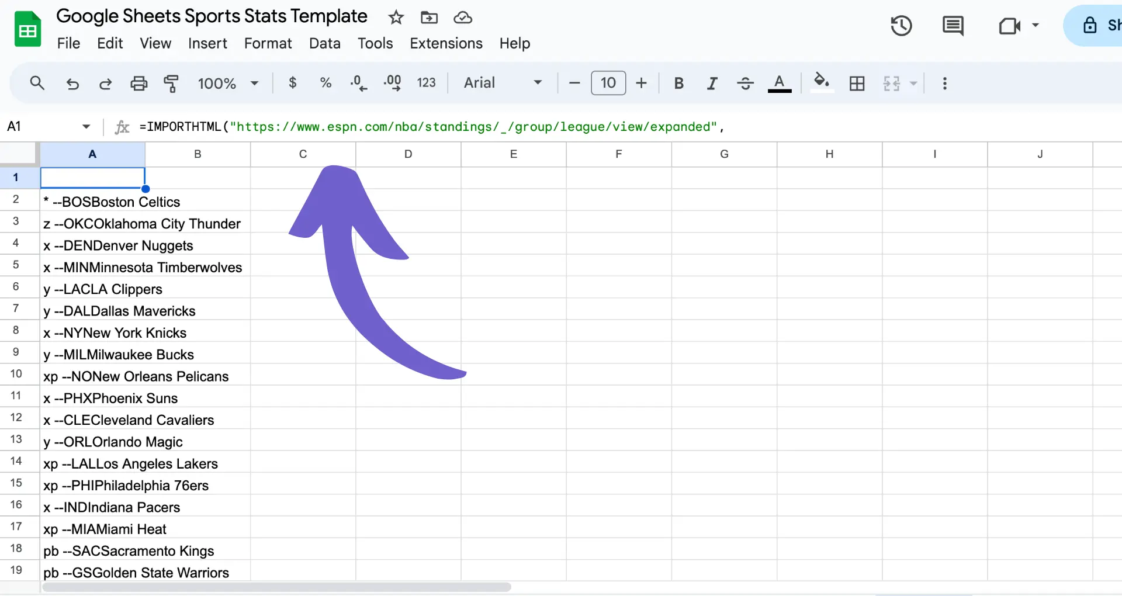Select column H header
The height and width of the screenshot is (596, 1122).
tap(829, 154)
